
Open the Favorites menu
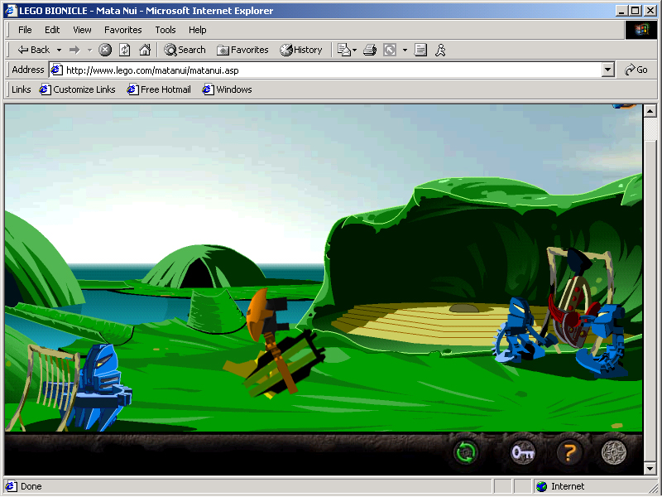[x=122, y=30]
